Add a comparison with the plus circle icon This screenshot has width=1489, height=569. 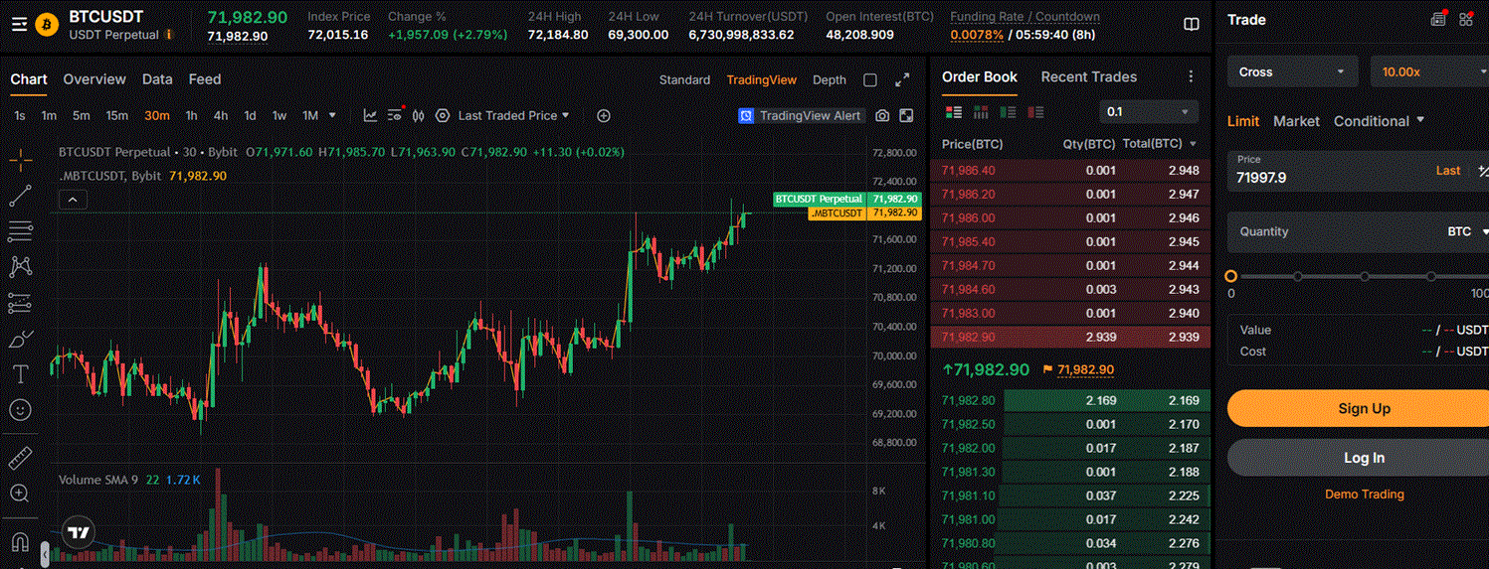click(x=603, y=115)
